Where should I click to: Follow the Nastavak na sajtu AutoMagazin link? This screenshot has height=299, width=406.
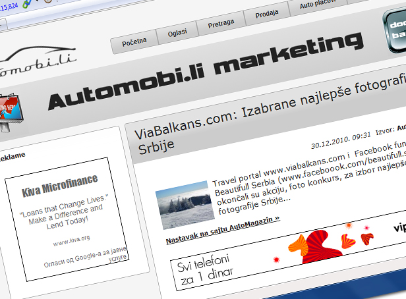click(x=223, y=230)
